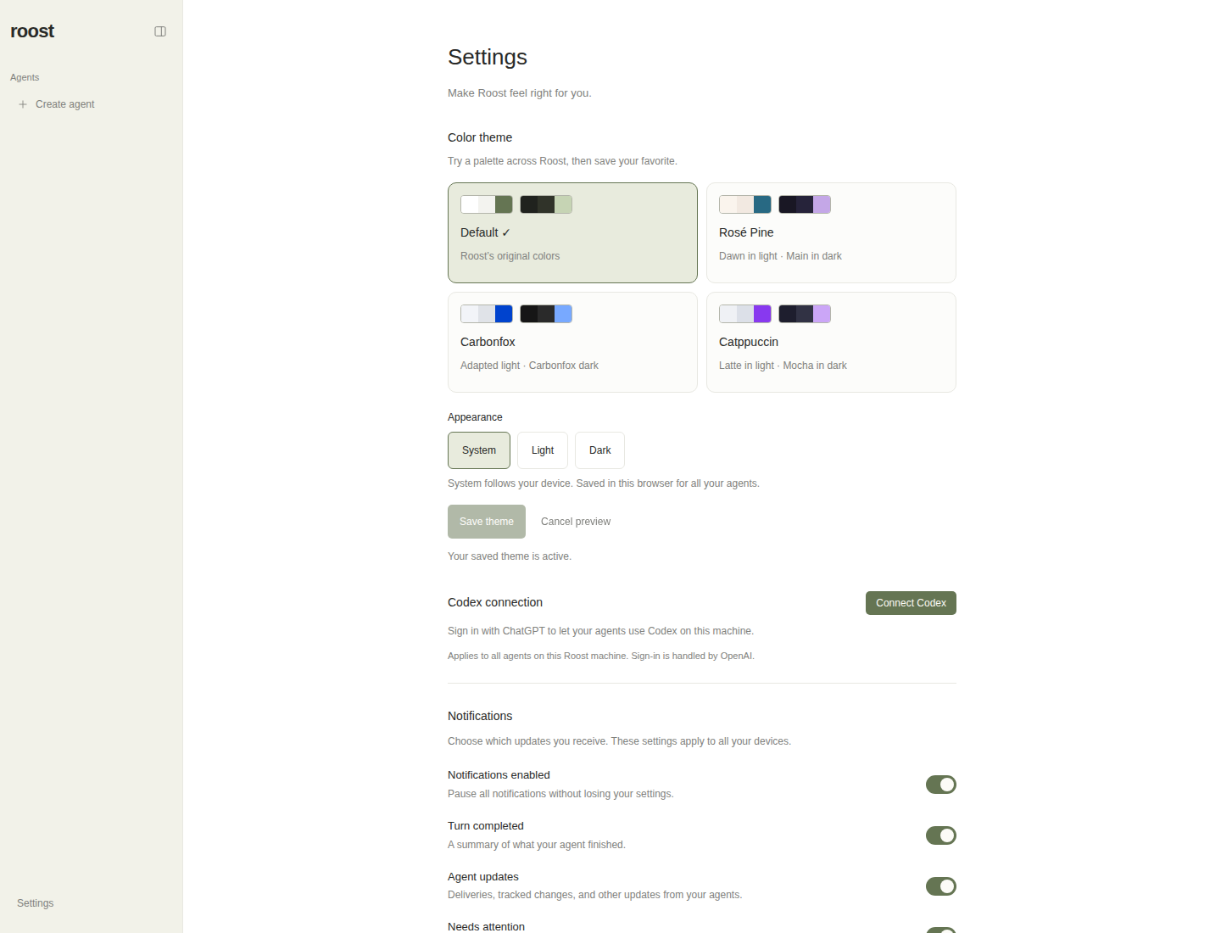Click the Agents section label in sidebar

pos(25,77)
